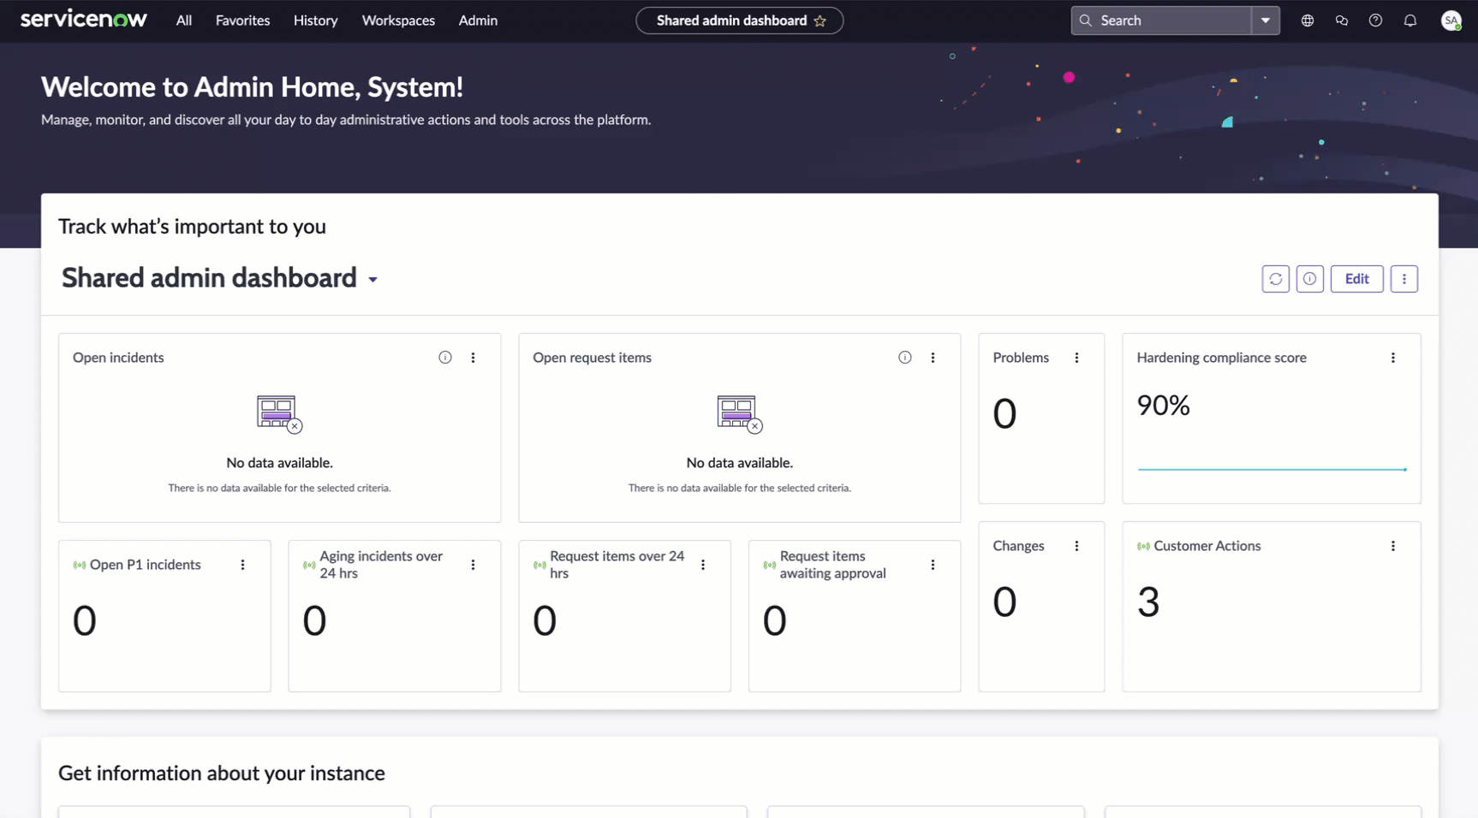This screenshot has height=818, width=1478.
Task: Open the Customer Actions widget options menu
Action: (1393, 546)
